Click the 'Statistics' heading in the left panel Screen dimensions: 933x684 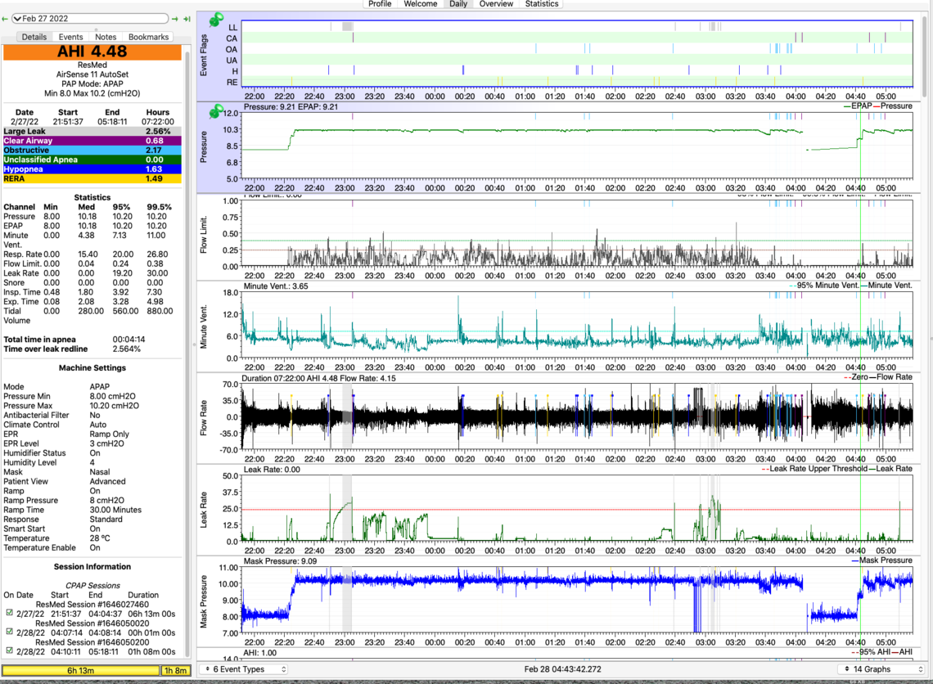click(92, 197)
